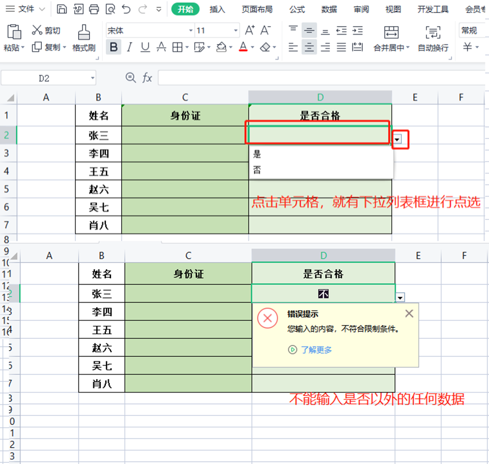Switch to the 开发工具 tab
This screenshot has width=489, height=464.
click(x=433, y=10)
